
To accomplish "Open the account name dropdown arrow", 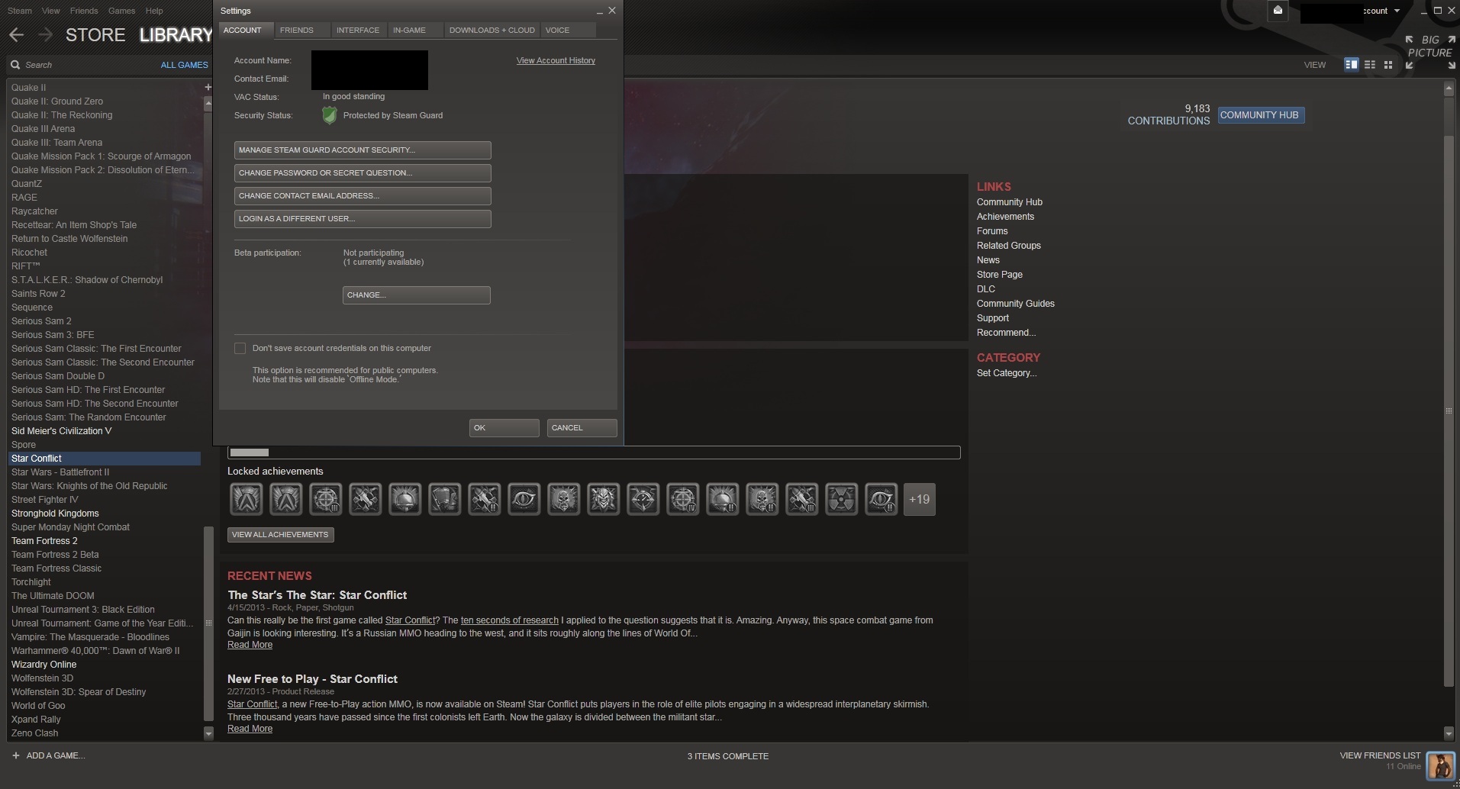I will pos(1397,11).
